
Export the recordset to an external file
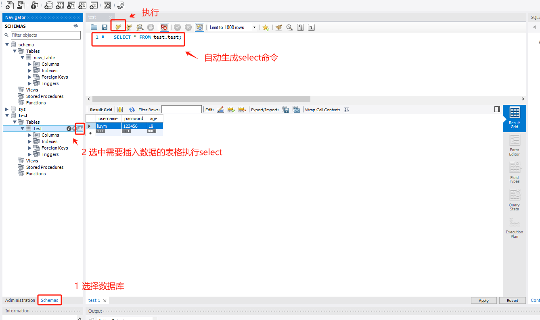click(285, 110)
